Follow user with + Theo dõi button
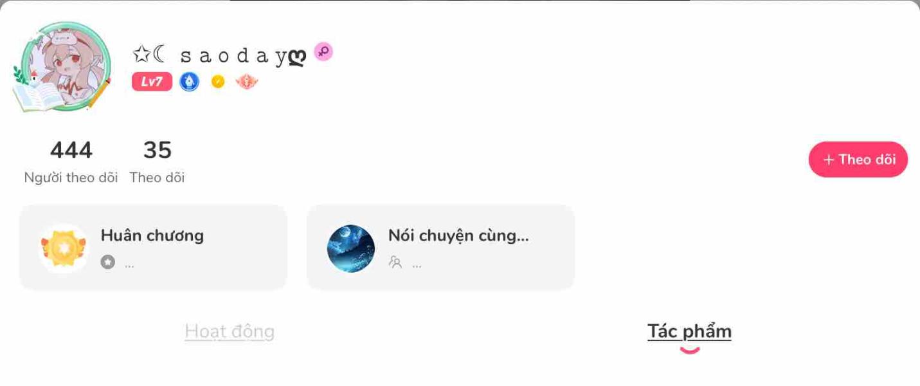The width and height of the screenshot is (920, 386). [858, 160]
